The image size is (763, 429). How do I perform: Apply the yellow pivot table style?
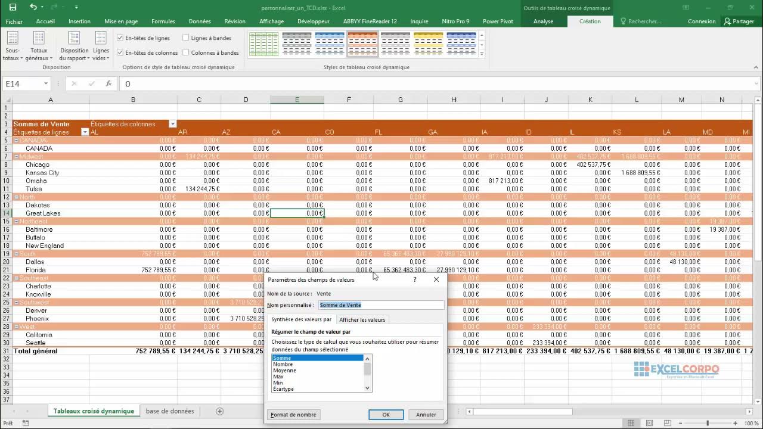(x=428, y=43)
